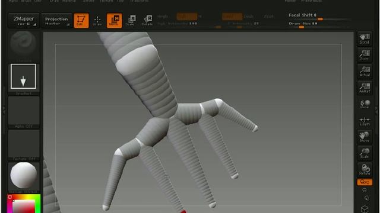Click the Actual size icon
Image resolution: width=380 pixels, height=213 pixels.
coord(365,72)
